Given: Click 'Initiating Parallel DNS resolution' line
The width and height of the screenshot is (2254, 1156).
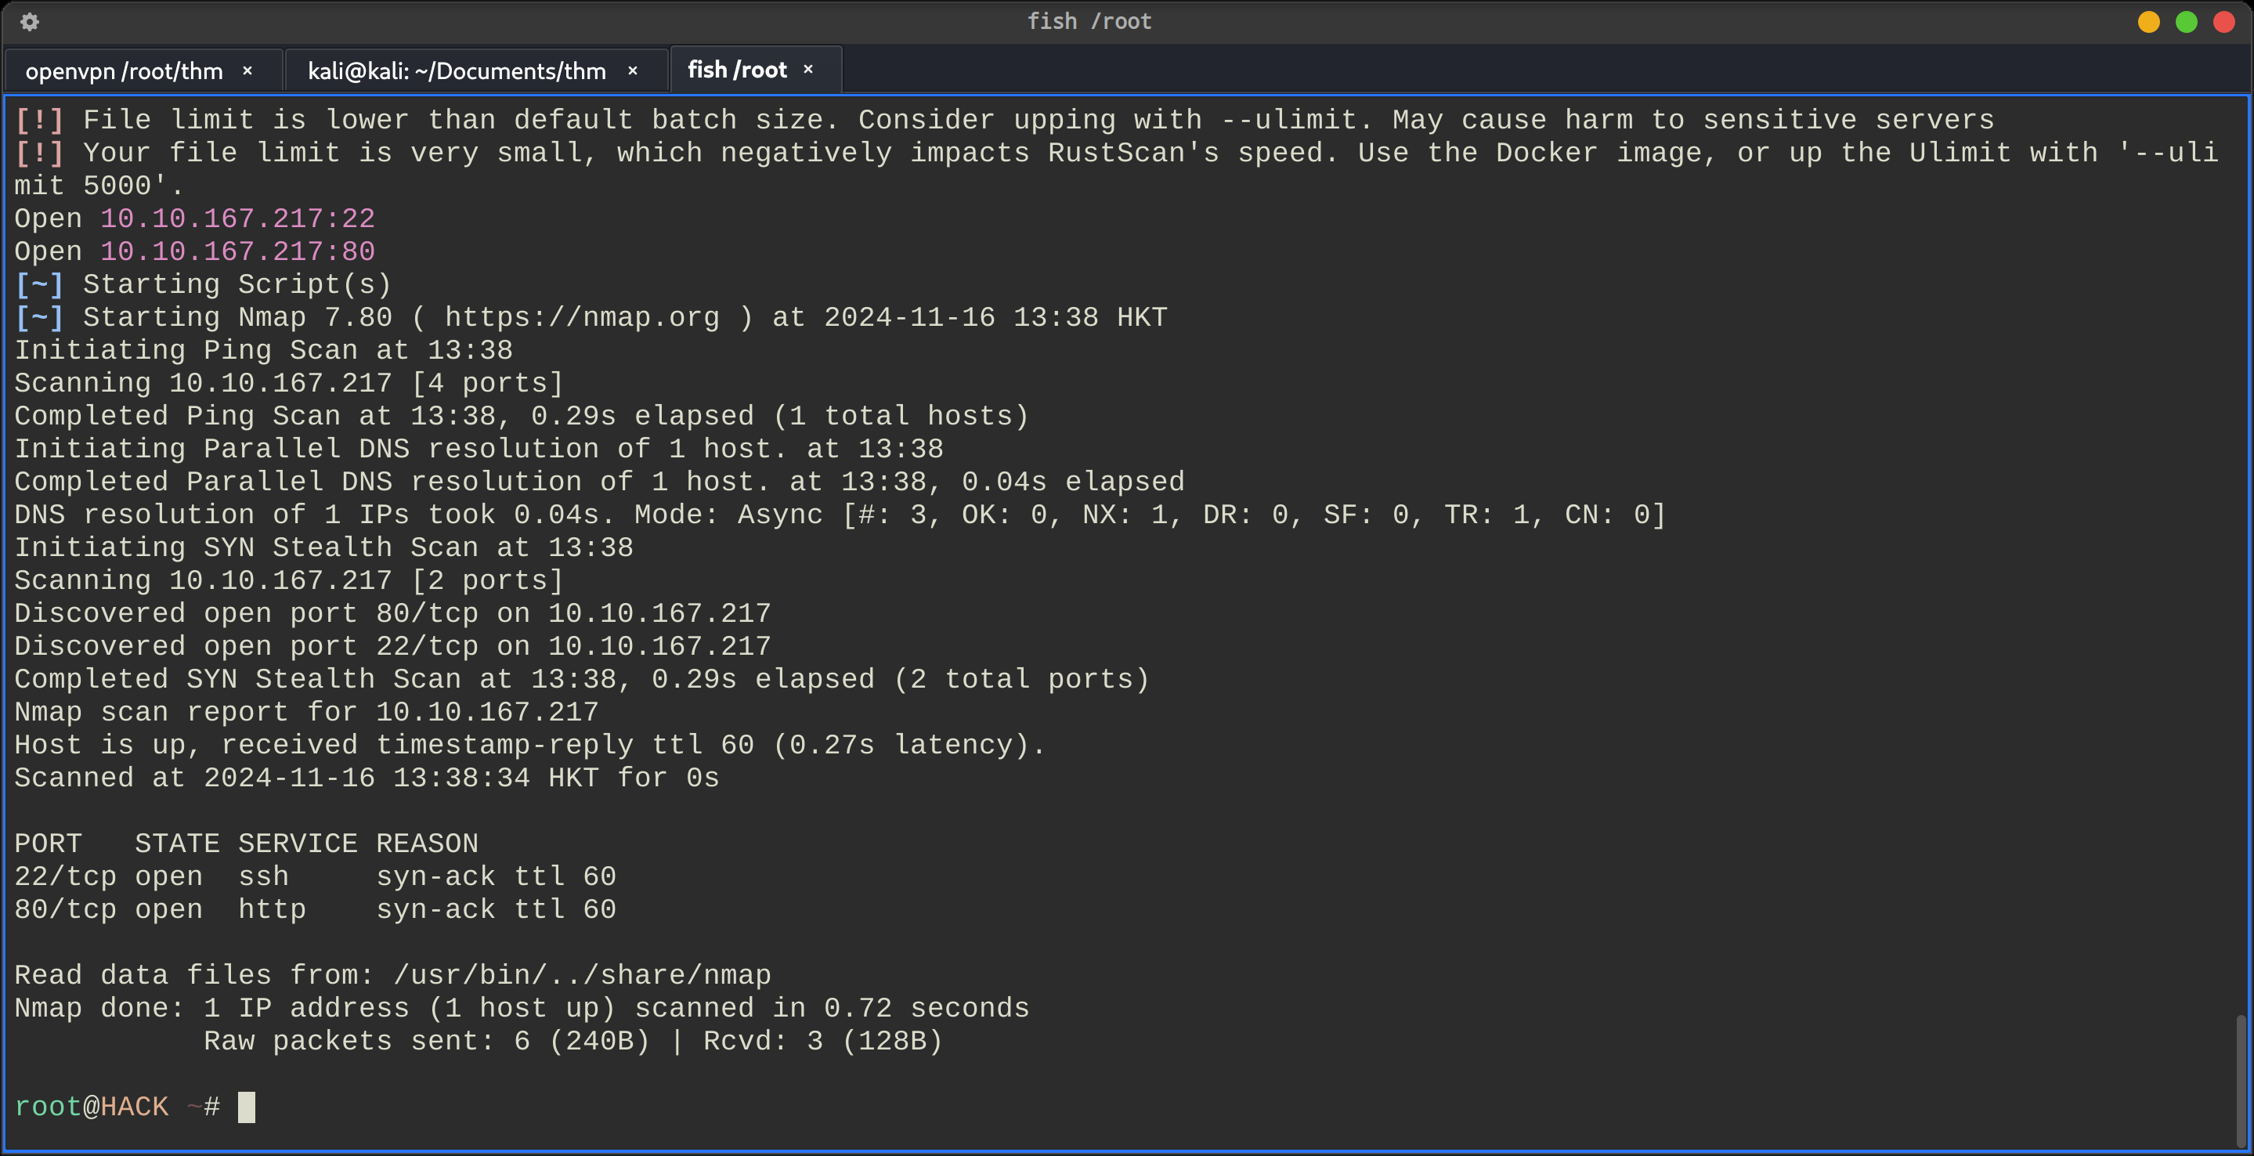Looking at the screenshot, I should click(479, 450).
